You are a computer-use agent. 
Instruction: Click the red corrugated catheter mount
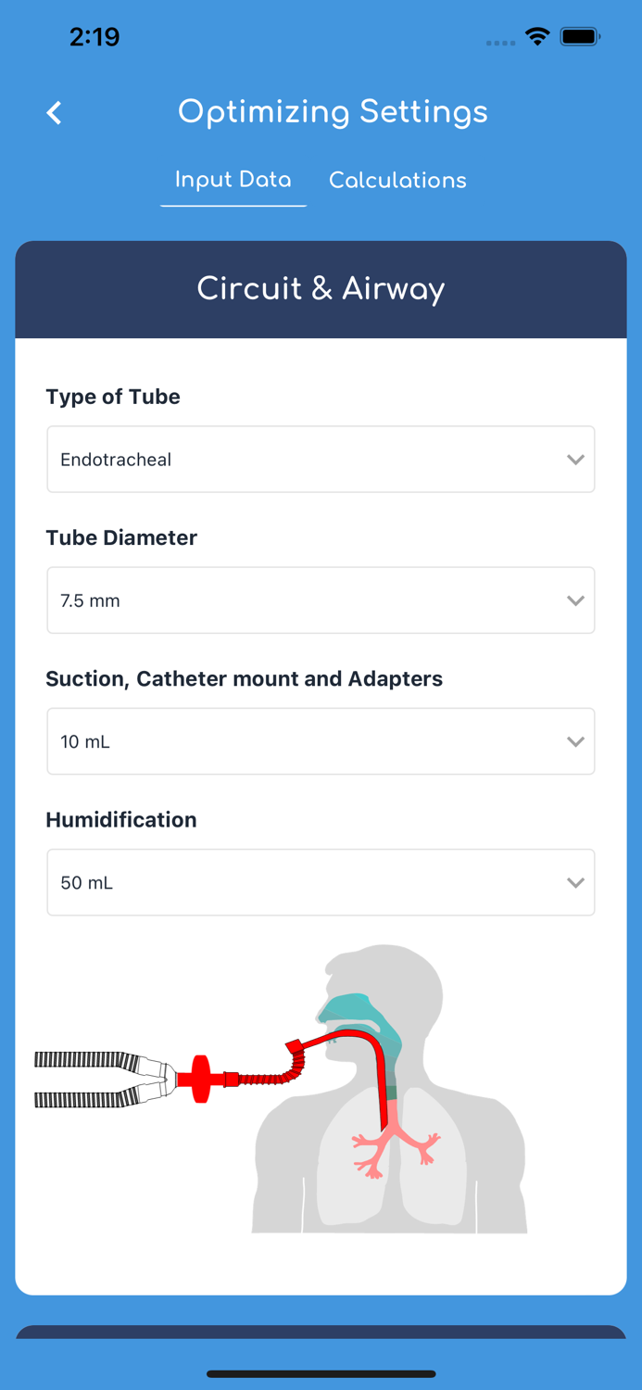[262, 1075]
